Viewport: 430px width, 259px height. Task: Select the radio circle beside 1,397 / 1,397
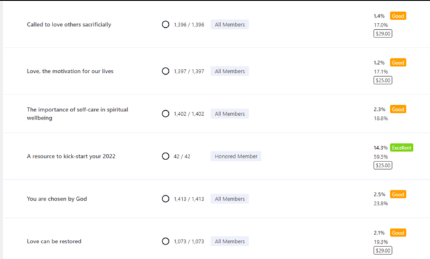coord(166,72)
